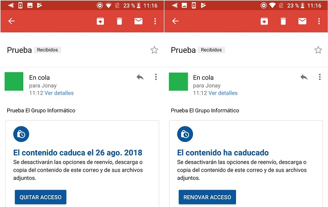The height and width of the screenshot is (207, 328).
Task: Mark as unread in right screen
Action: pyautogui.click(x=302, y=21)
